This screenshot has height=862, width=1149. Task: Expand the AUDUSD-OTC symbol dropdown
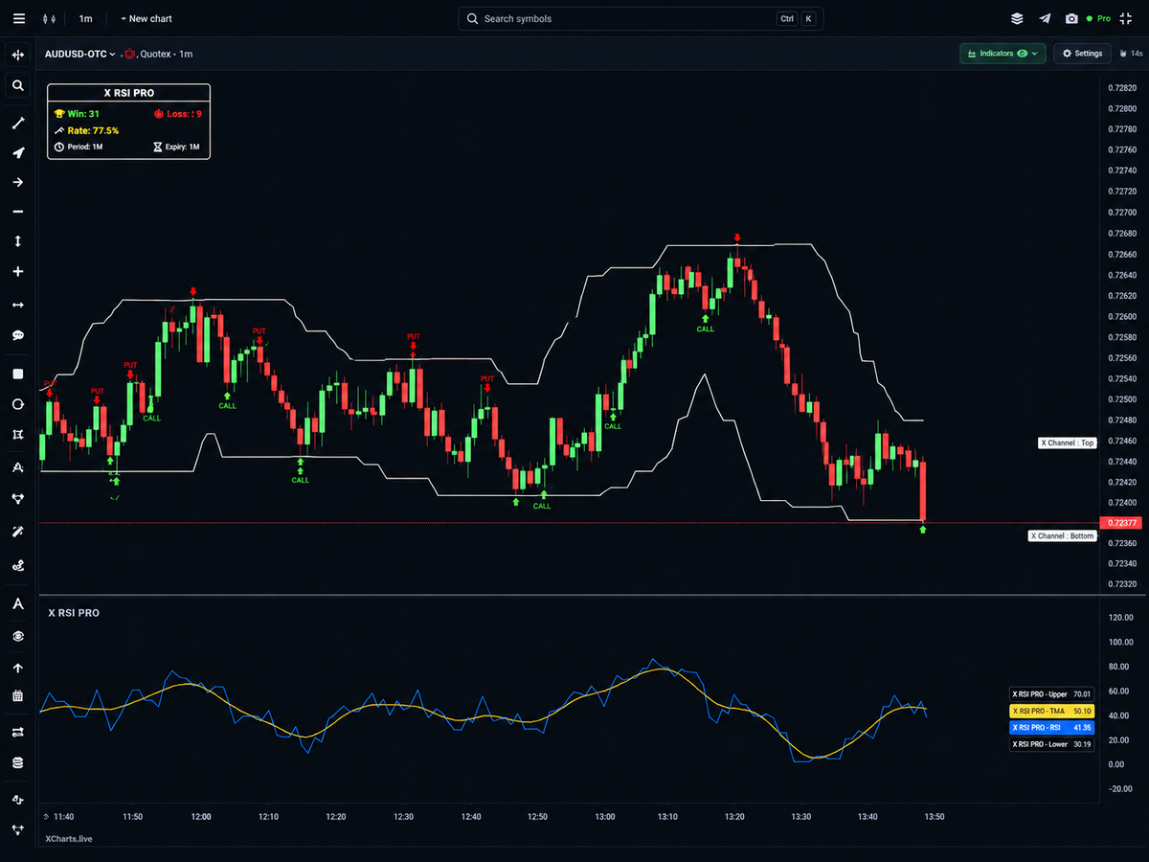(80, 54)
